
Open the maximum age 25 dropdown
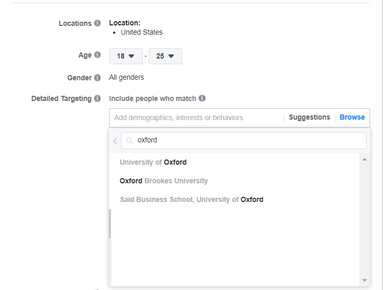165,56
